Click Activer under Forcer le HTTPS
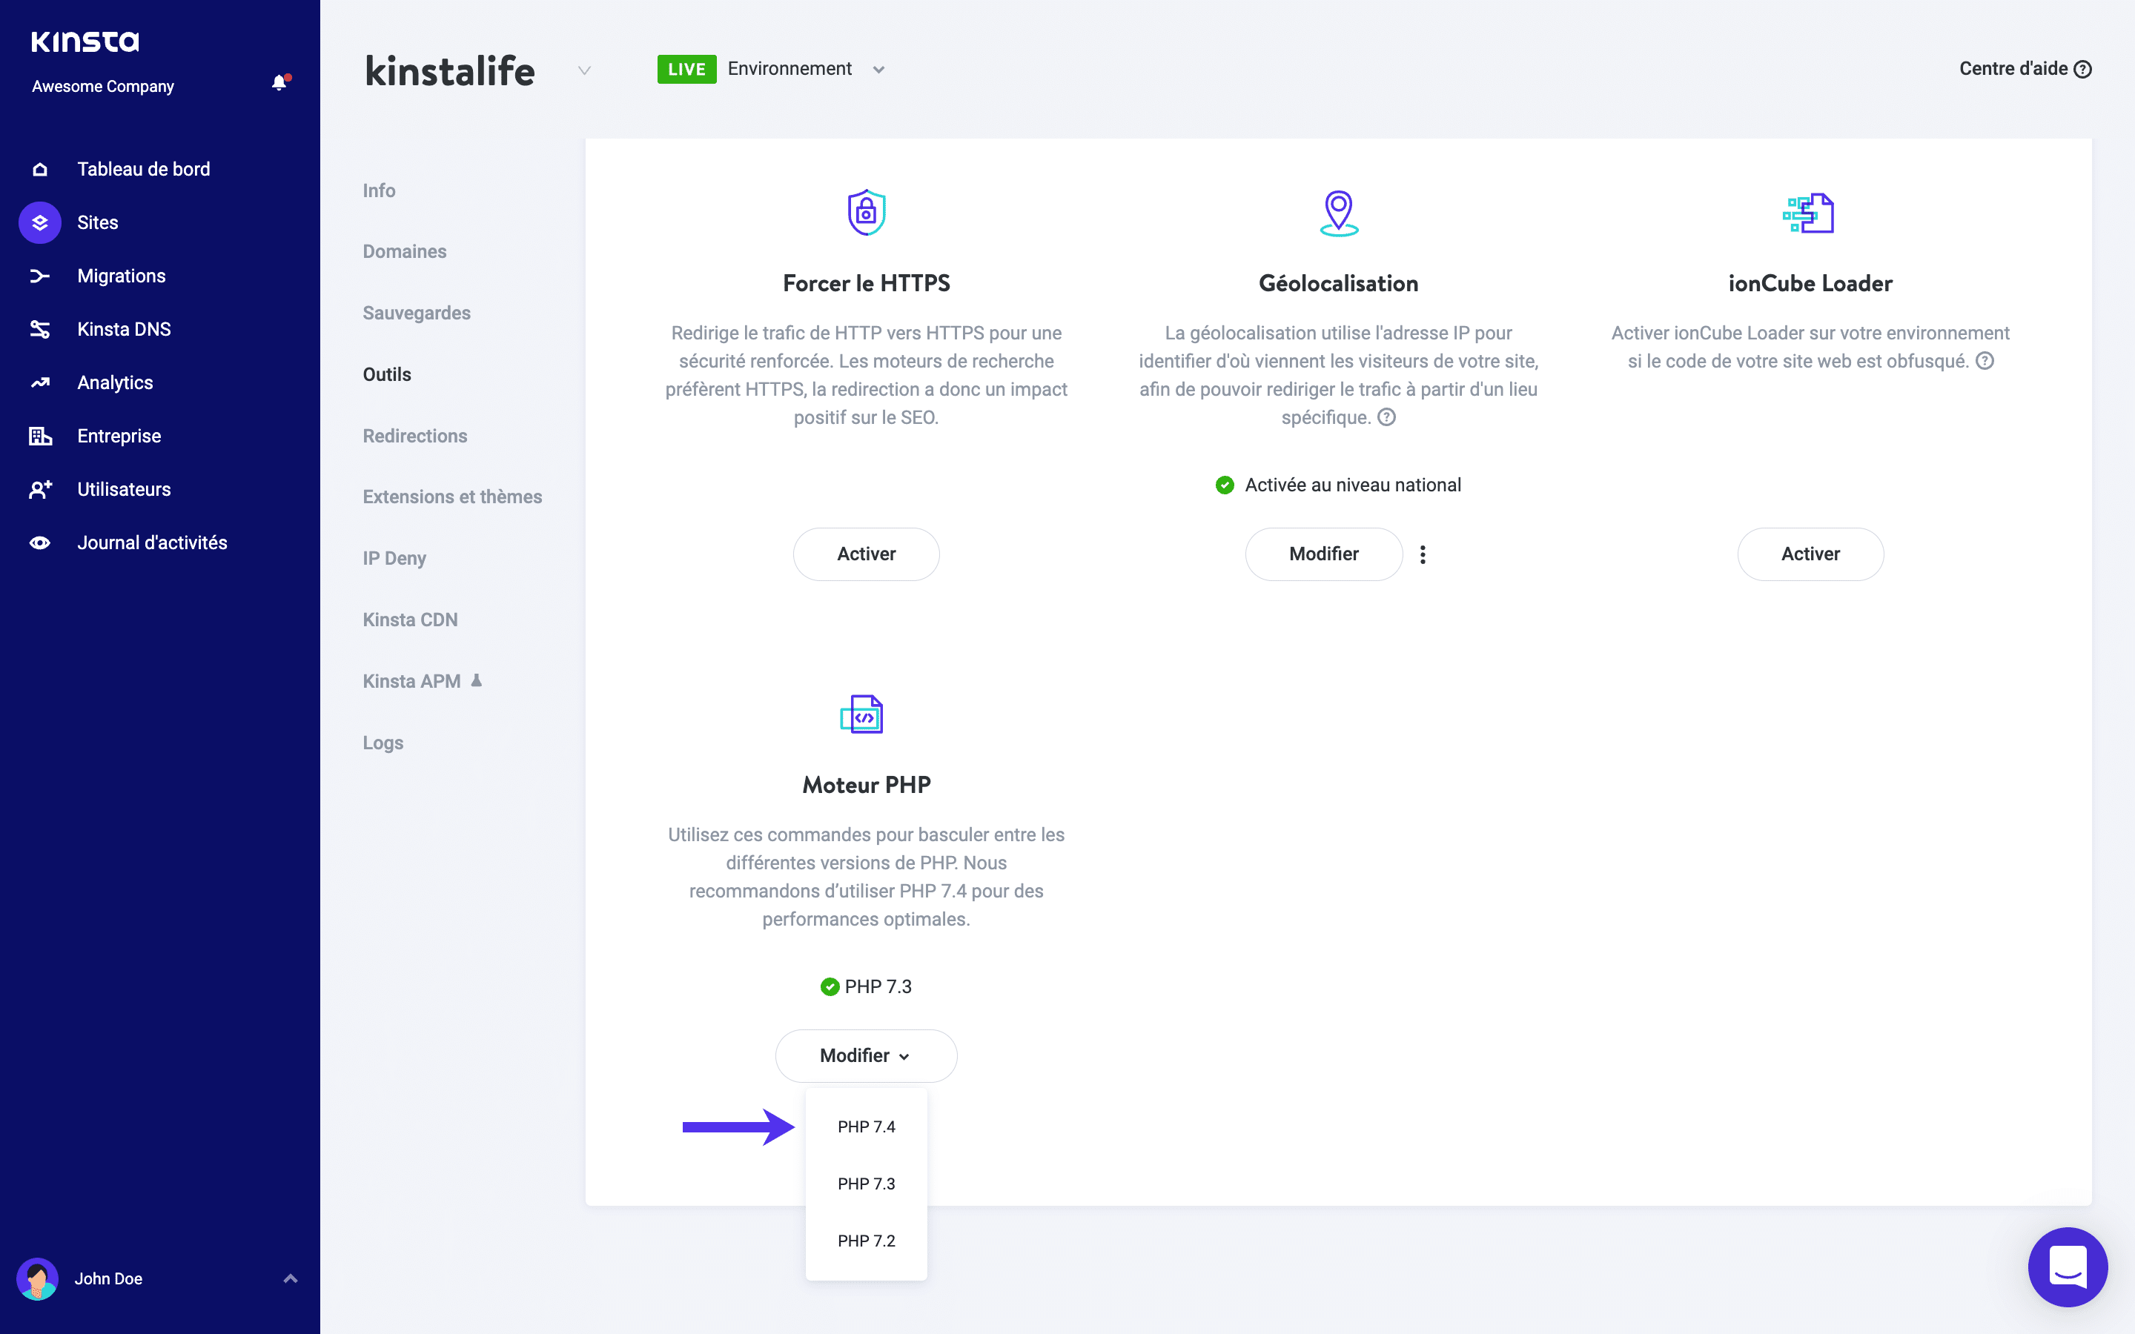 [865, 554]
